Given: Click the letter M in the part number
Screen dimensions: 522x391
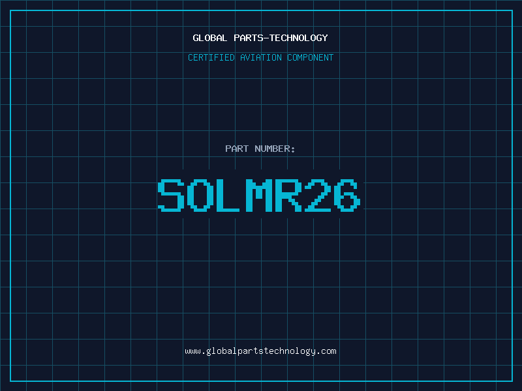Looking at the screenshot, I should (258, 195).
